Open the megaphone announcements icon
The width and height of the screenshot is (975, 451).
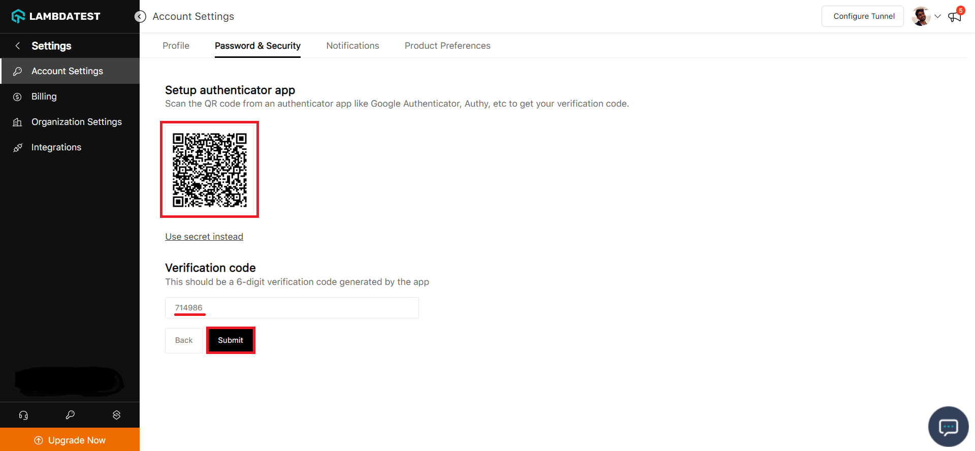tap(954, 17)
